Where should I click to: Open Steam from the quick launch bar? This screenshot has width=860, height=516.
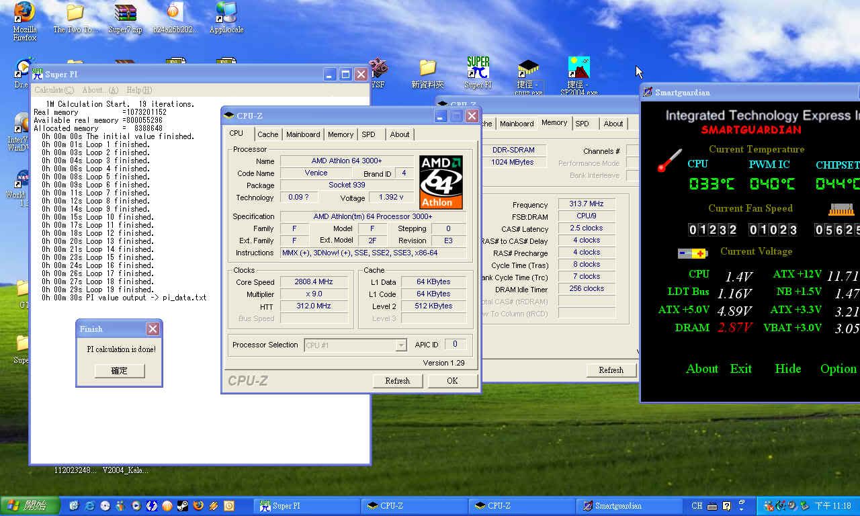pyautogui.click(x=183, y=505)
